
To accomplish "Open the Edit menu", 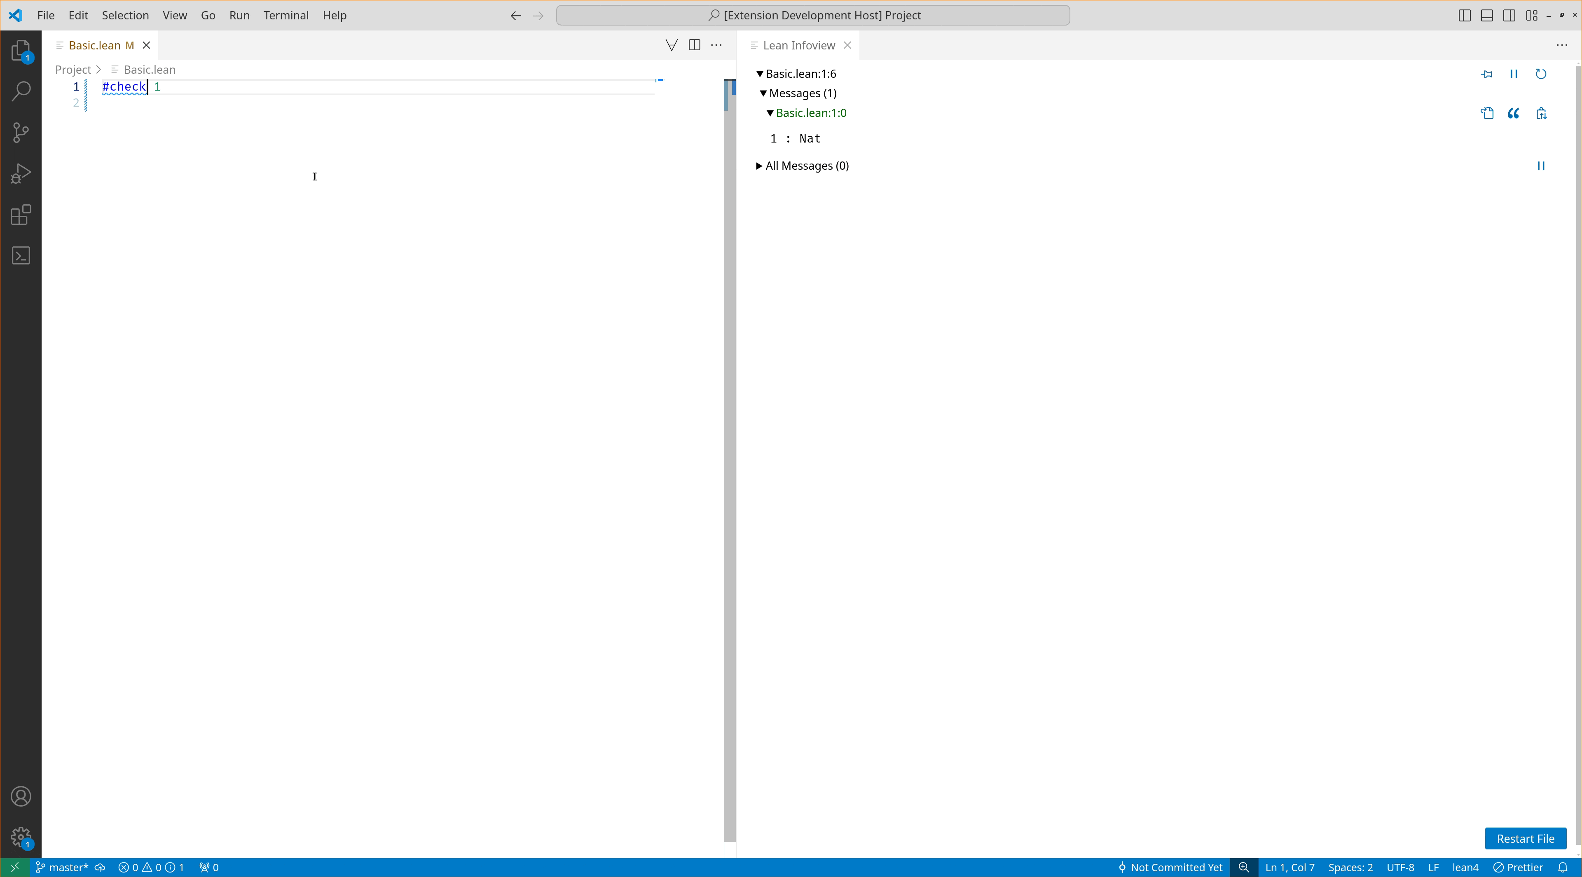I will click(78, 15).
